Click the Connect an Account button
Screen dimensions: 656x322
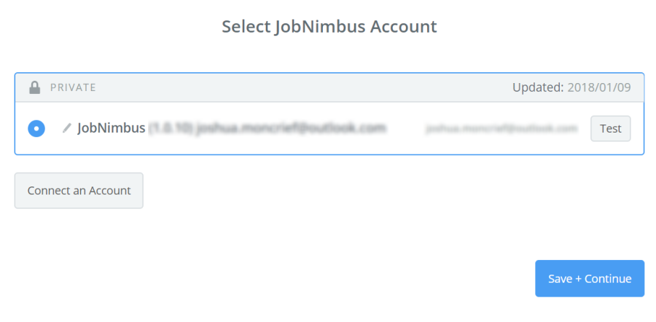79,191
